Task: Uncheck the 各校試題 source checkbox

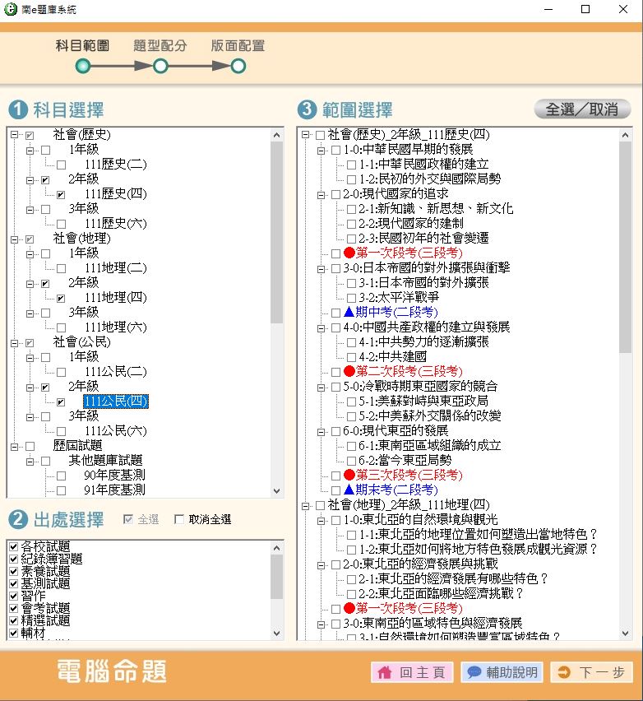Action: (x=13, y=546)
